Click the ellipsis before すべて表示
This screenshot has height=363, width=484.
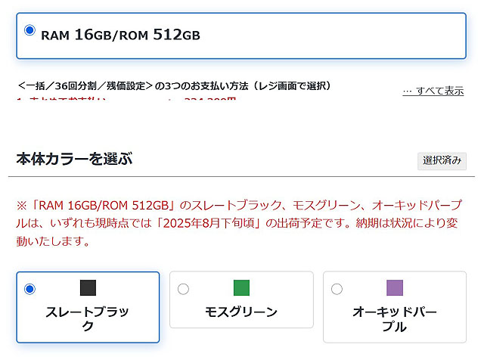tap(408, 91)
